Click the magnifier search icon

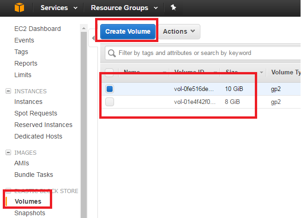coord(112,53)
